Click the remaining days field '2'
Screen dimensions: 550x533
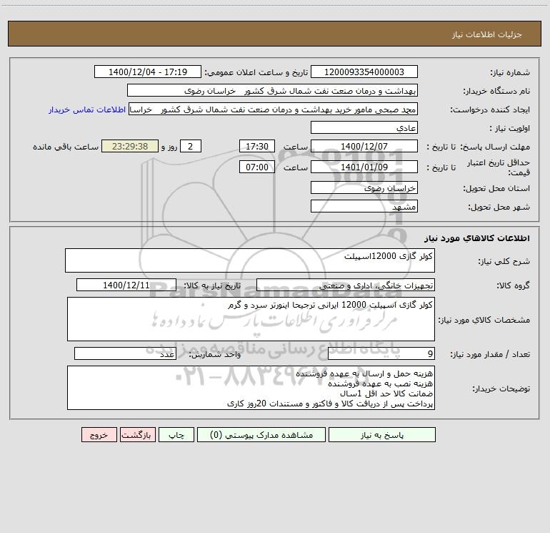tap(191, 146)
